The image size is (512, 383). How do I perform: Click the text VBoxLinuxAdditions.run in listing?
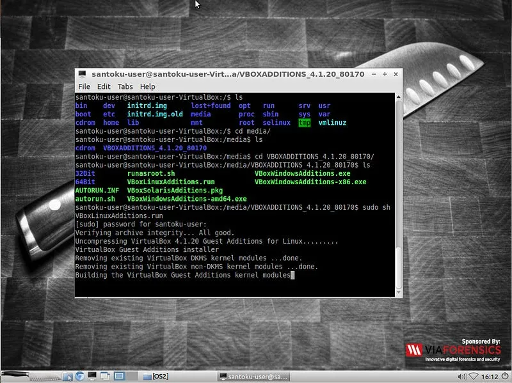[171, 182]
